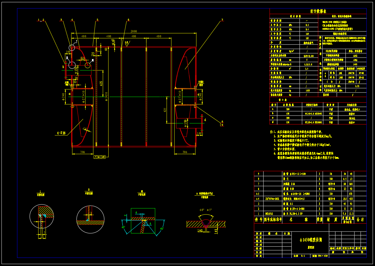Select the green rectangle in detail III
Viewport: 375px width, 266px height.
click(x=143, y=221)
